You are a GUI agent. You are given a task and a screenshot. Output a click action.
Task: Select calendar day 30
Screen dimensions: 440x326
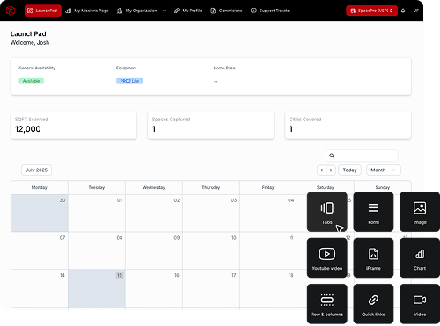pos(40,213)
